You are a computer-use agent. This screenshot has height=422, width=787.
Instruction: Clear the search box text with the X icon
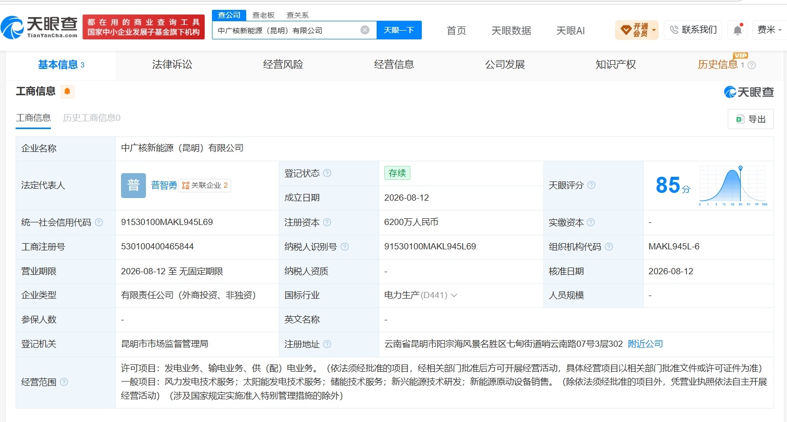click(x=365, y=30)
